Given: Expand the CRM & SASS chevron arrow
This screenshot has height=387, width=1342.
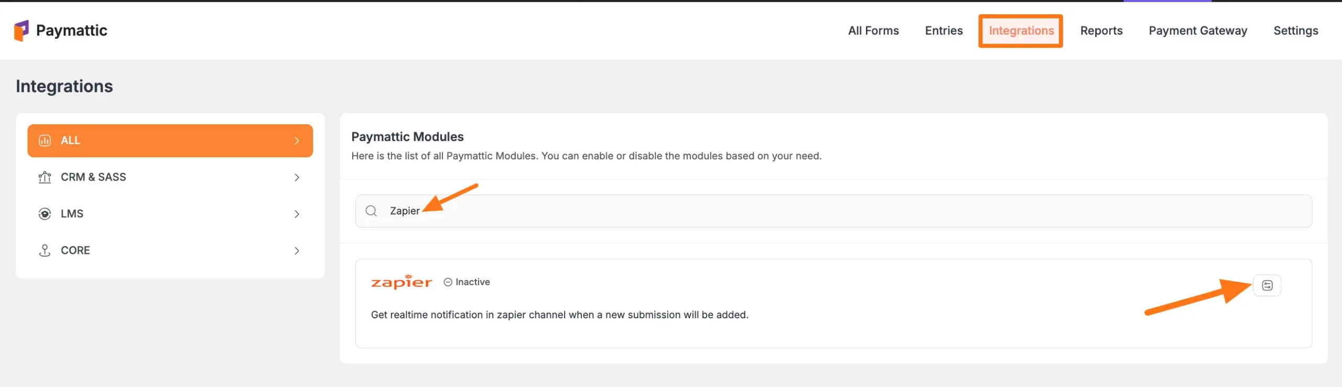Looking at the screenshot, I should (297, 177).
